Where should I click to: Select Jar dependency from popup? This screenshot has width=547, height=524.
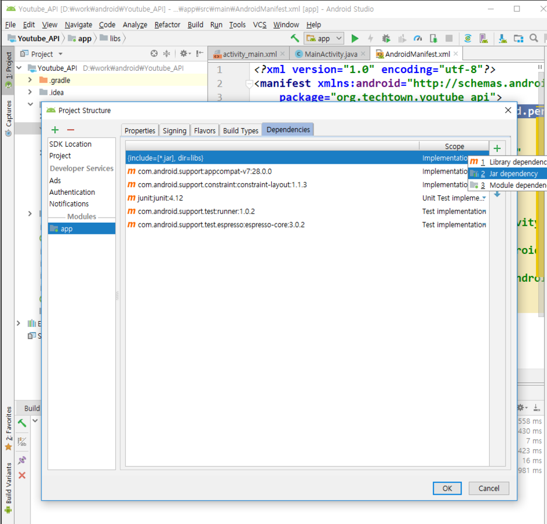[508, 174]
